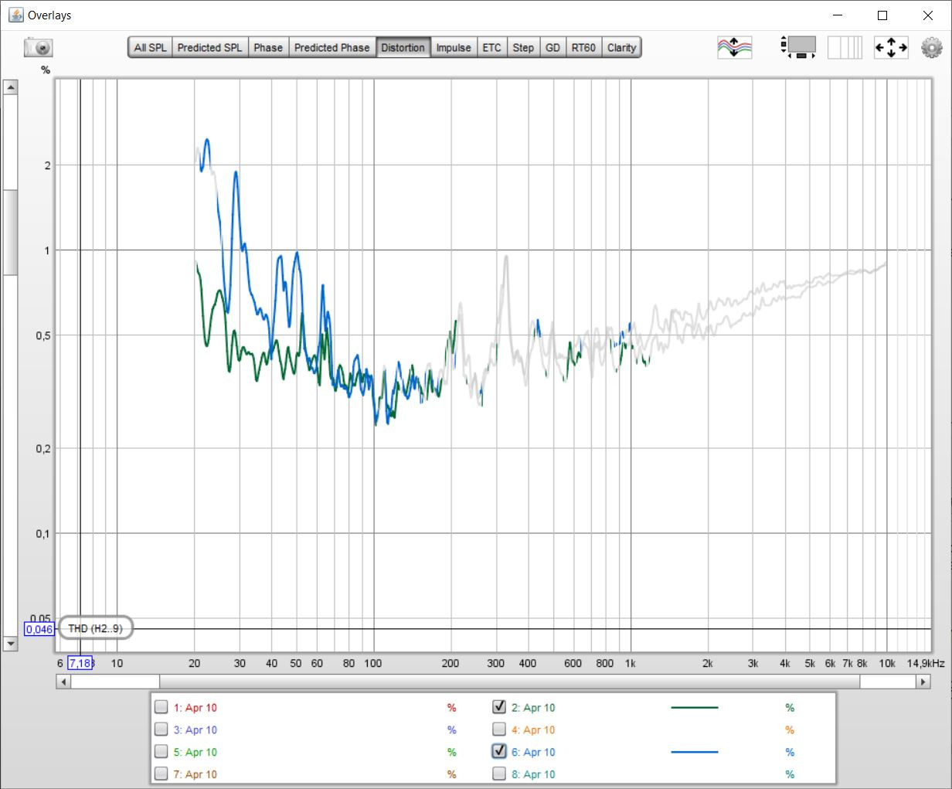Open the RT60 graph view
This screenshot has height=789, width=952.
click(583, 47)
